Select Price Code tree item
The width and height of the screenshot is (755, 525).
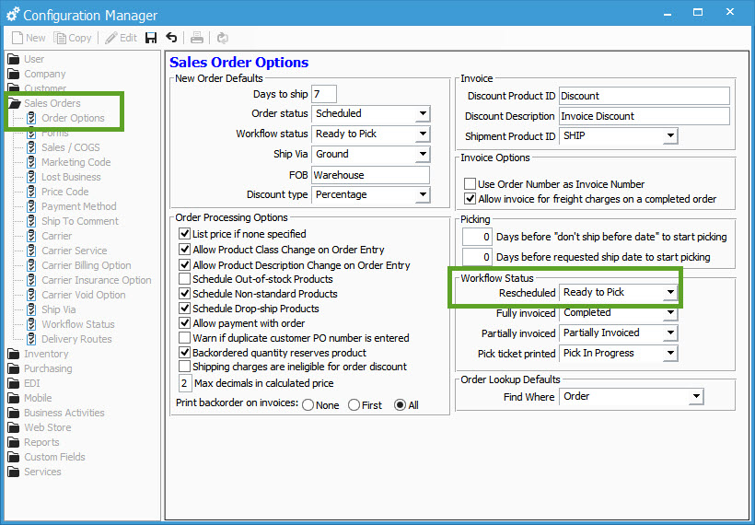(x=58, y=192)
